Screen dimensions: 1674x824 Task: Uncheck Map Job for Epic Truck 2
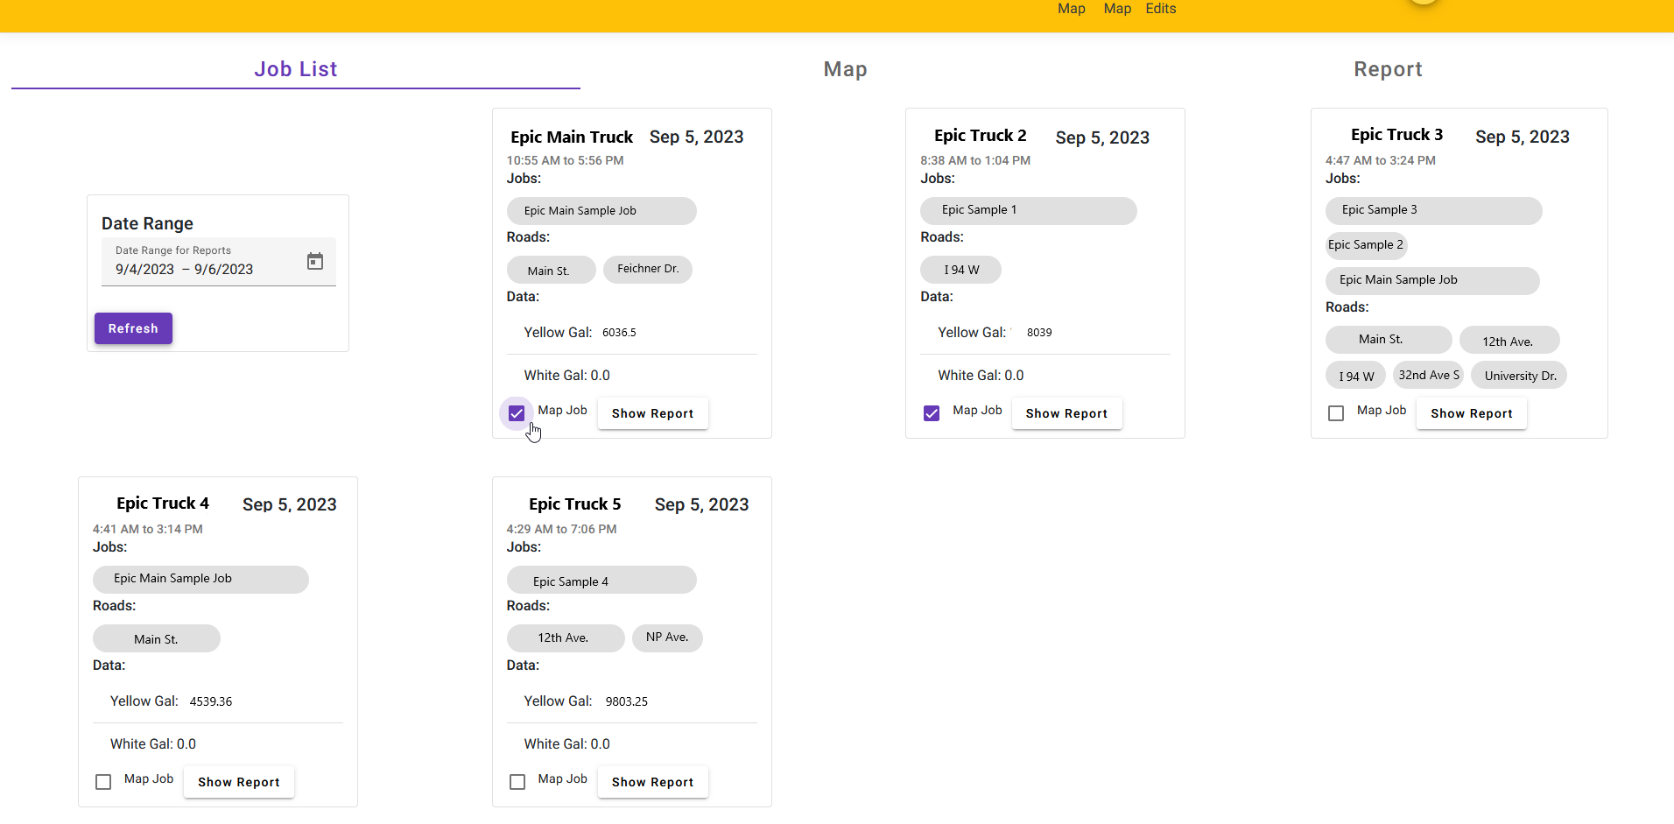coord(932,413)
